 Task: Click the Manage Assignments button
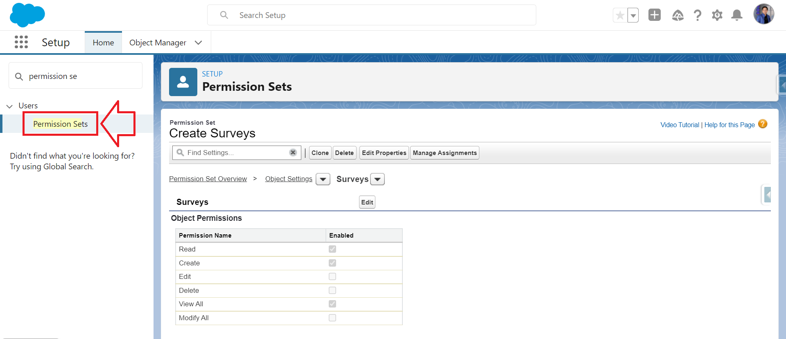click(x=445, y=153)
